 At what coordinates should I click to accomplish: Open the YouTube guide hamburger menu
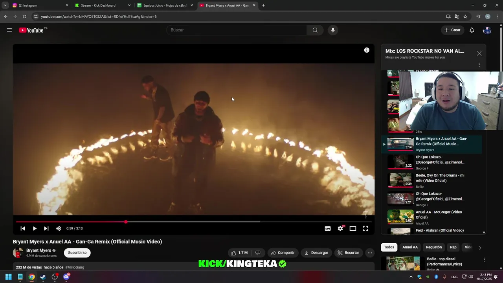point(9,30)
